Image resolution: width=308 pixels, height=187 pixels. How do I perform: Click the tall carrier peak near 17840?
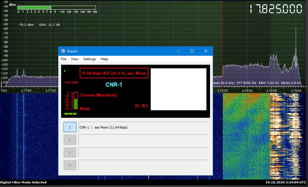coord(296,47)
